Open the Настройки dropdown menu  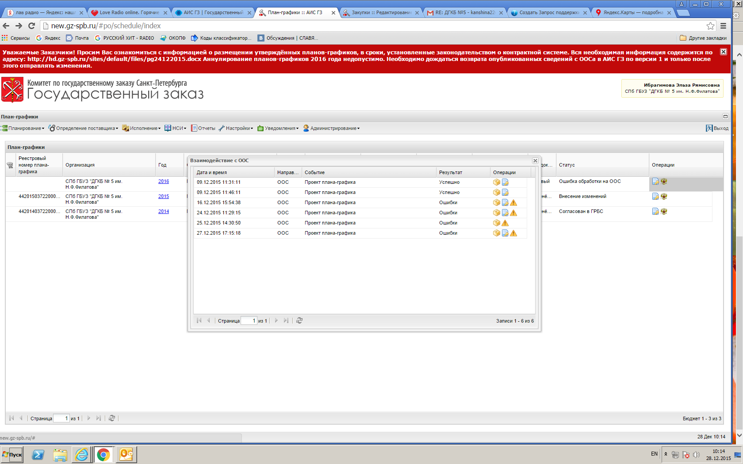coord(236,128)
